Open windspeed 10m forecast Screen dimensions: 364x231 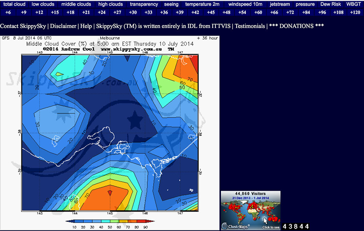[x=245, y=4]
